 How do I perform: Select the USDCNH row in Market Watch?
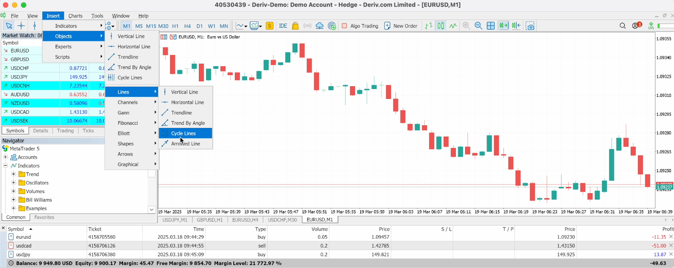tap(53, 85)
